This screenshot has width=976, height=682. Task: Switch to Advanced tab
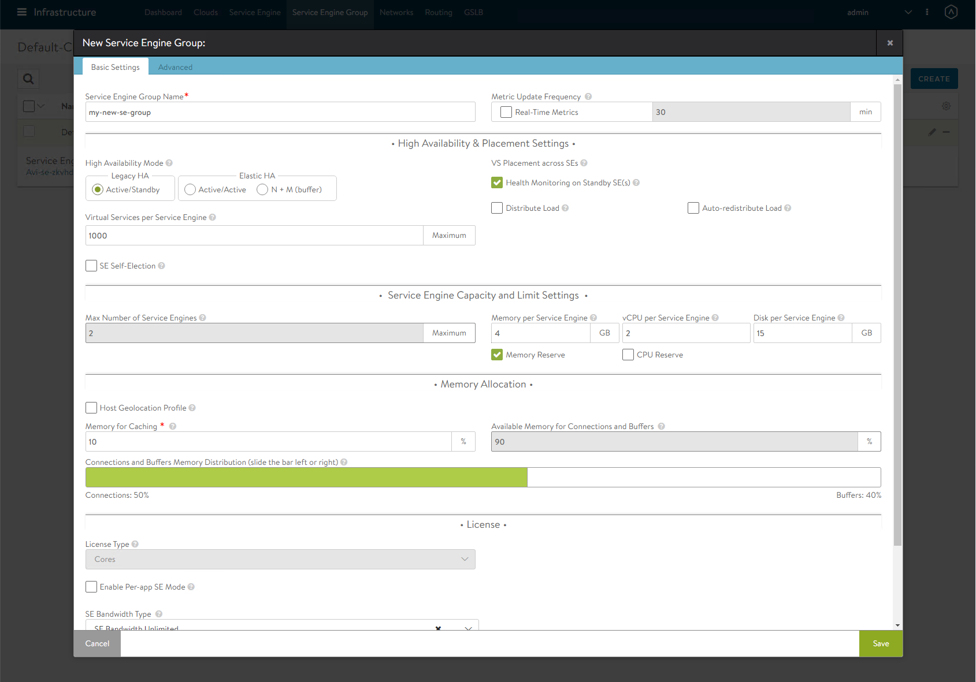pos(175,67)
